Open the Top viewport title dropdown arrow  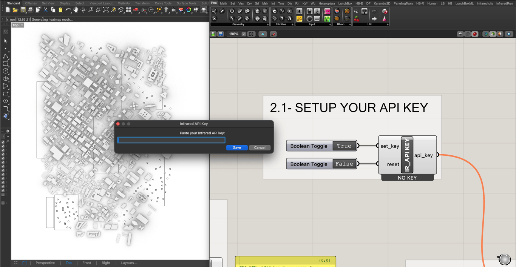pyautogui.click(x=22, y=25)
